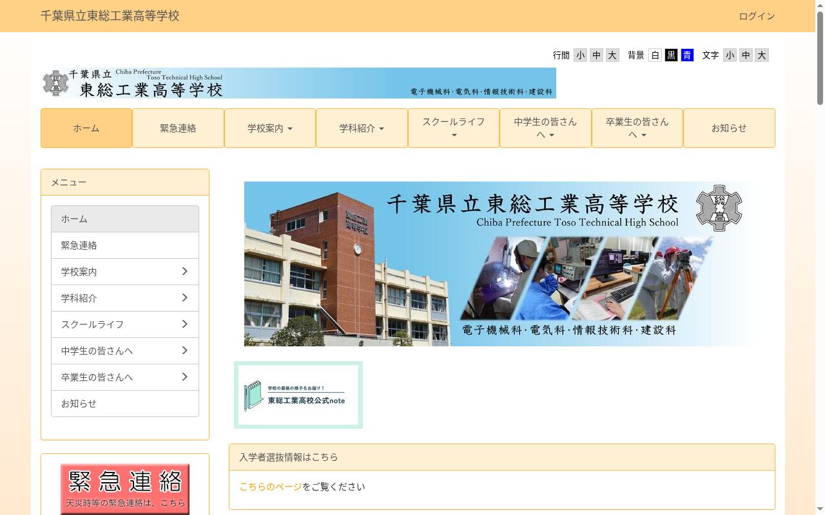
Task: Set line spacing 行間 to 中
Action: click(x=597, y=55)
